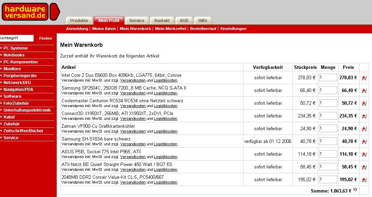Screen dimensions: 372x197
Task: Open the Mein Profil tab
Action: [109, 21]
